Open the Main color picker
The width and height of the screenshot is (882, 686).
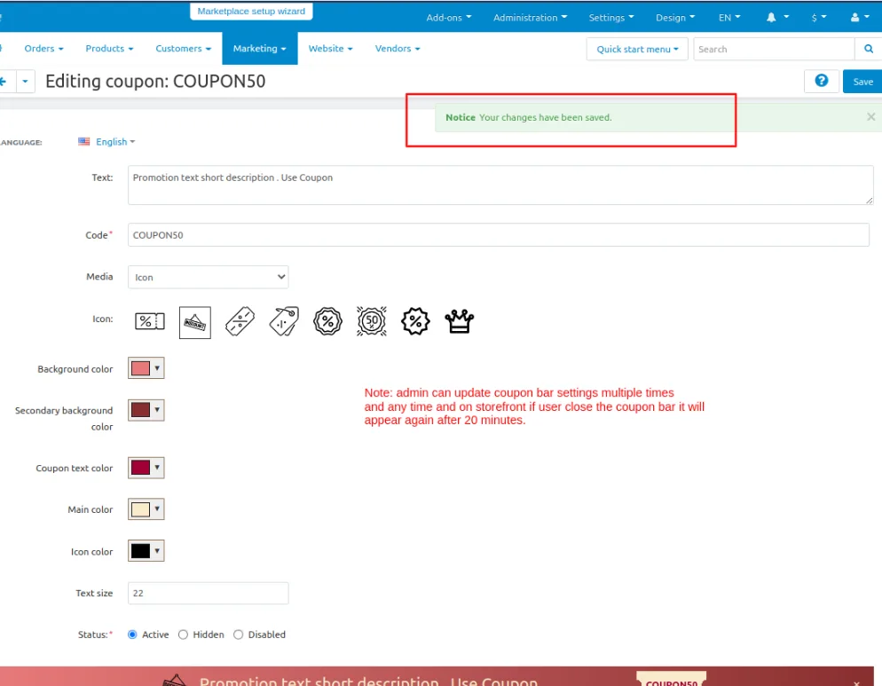coord(146,509)
